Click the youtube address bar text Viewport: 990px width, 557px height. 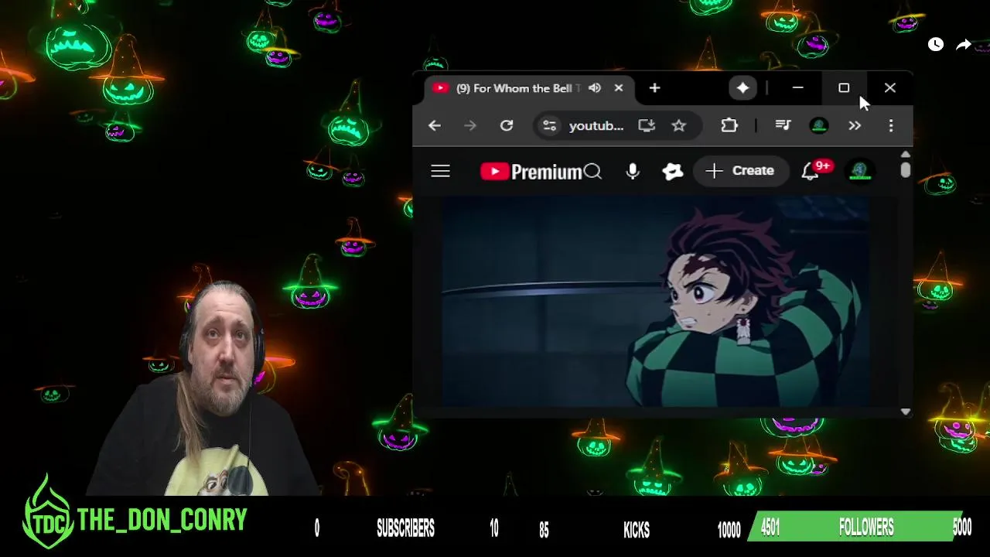coord(596,125)
